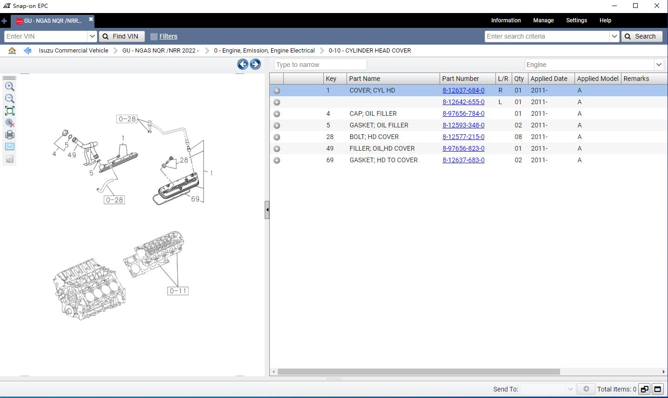Zoom out of the diagram

coord(10,99)
